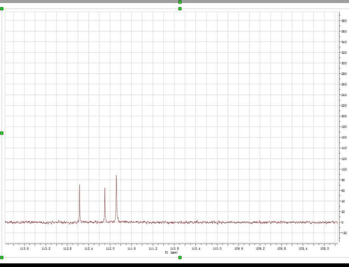Click the 113.6 label on the ppm axis

24,248
